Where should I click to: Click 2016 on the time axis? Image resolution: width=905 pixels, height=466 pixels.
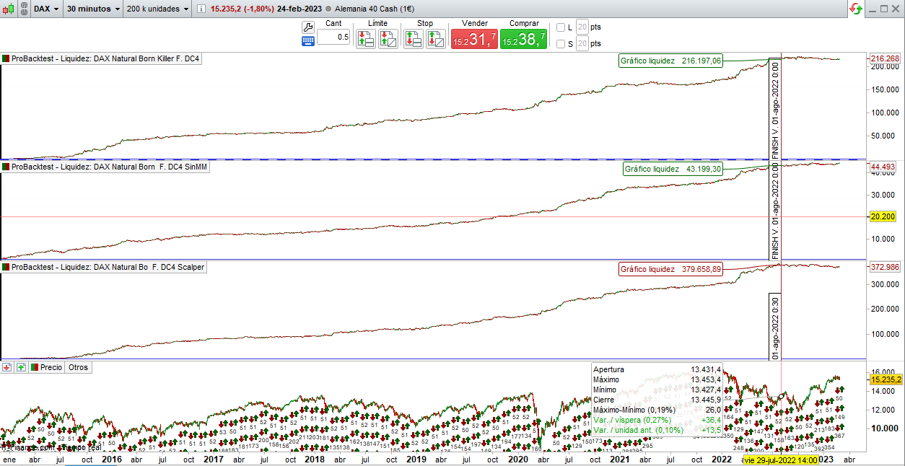click(x=112, y=460)
